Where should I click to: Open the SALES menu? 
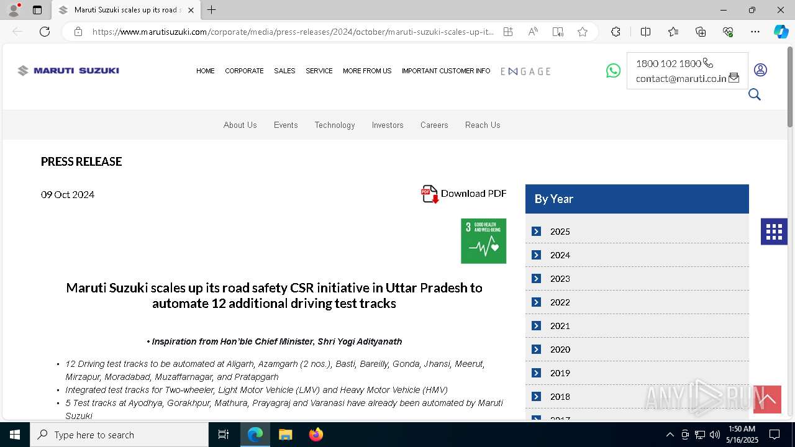284,71
